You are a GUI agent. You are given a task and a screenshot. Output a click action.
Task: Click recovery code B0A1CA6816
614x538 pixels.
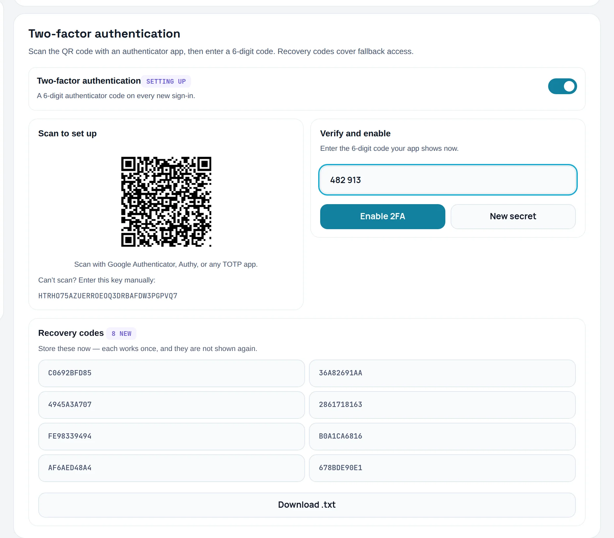442,436
